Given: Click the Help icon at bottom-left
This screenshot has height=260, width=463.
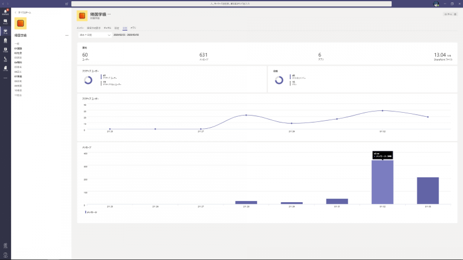Looking at the screenshot, I should pyautogui.click(x=5, y=255).
